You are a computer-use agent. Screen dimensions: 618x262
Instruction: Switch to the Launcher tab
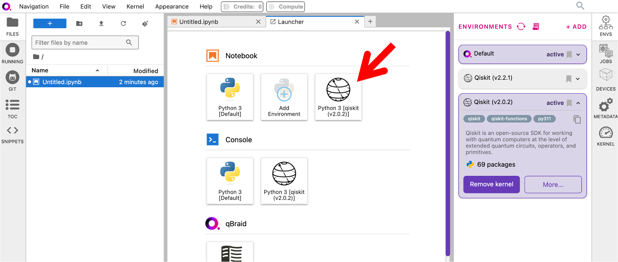315,22
